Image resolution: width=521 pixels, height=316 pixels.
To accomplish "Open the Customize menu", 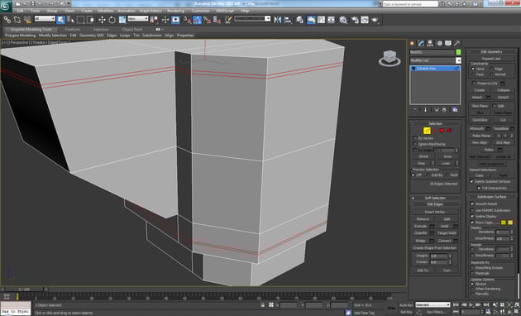I will (x=200, y=11).
